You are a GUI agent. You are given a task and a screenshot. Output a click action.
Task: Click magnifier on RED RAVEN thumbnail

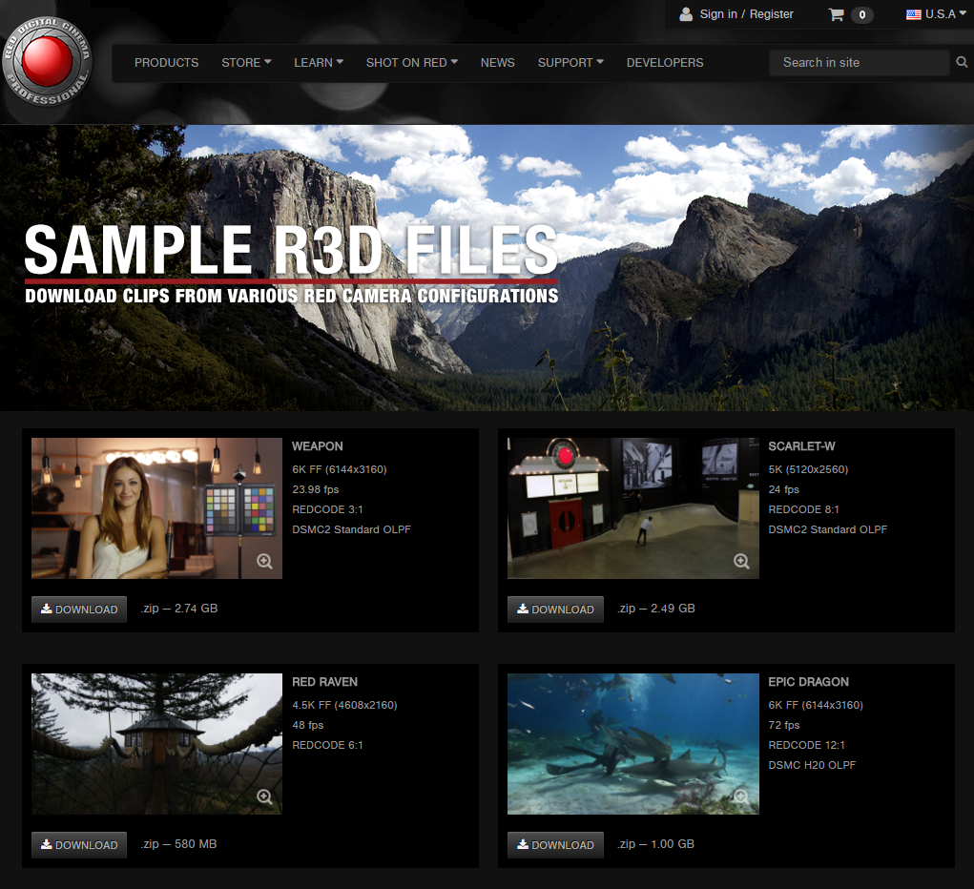click(x=264, y=797)
